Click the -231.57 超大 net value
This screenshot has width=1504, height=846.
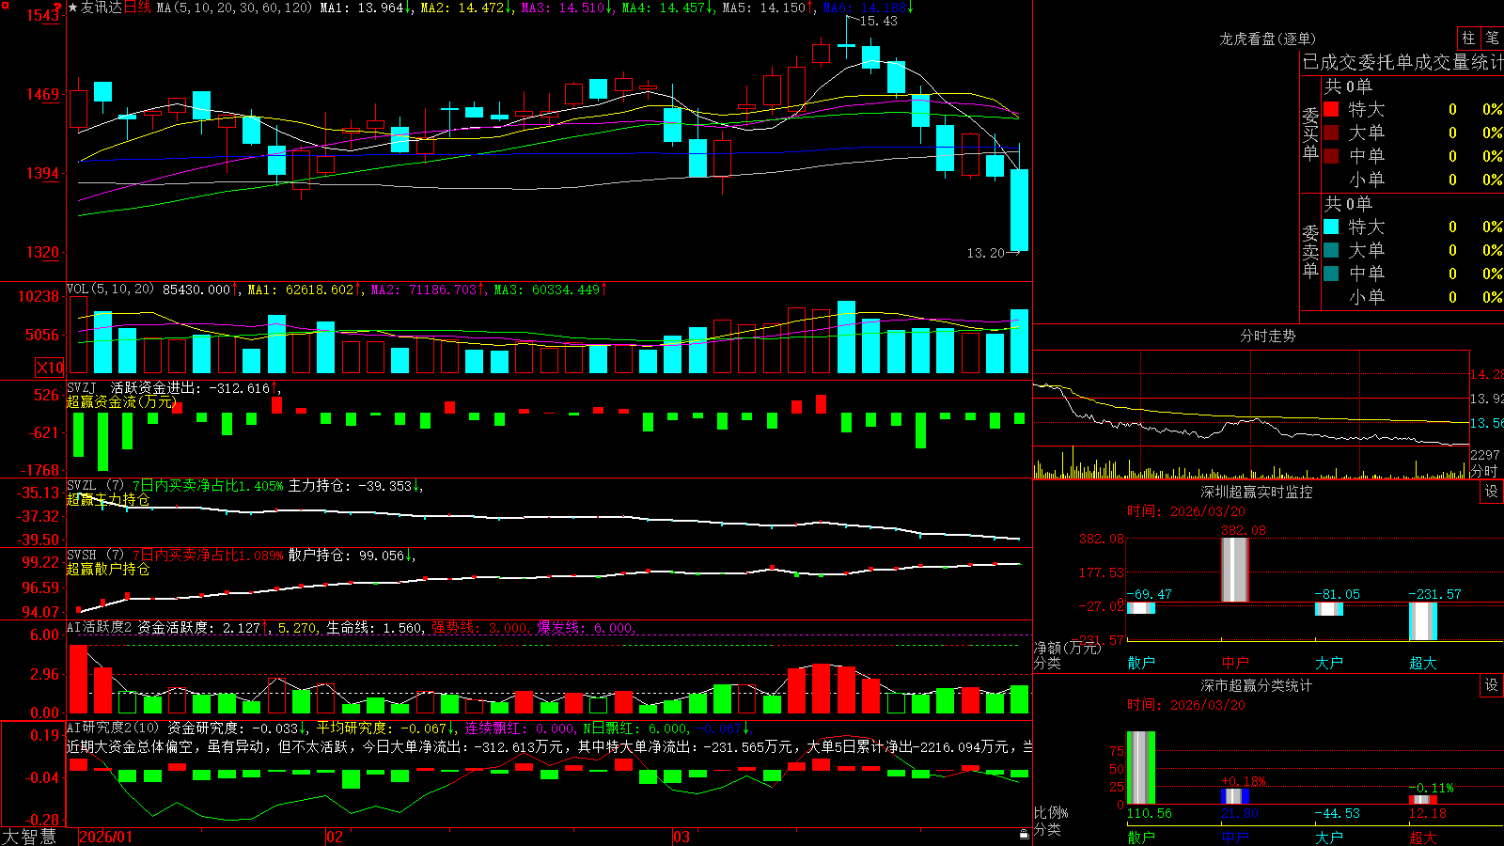(x=1435, y=594)
